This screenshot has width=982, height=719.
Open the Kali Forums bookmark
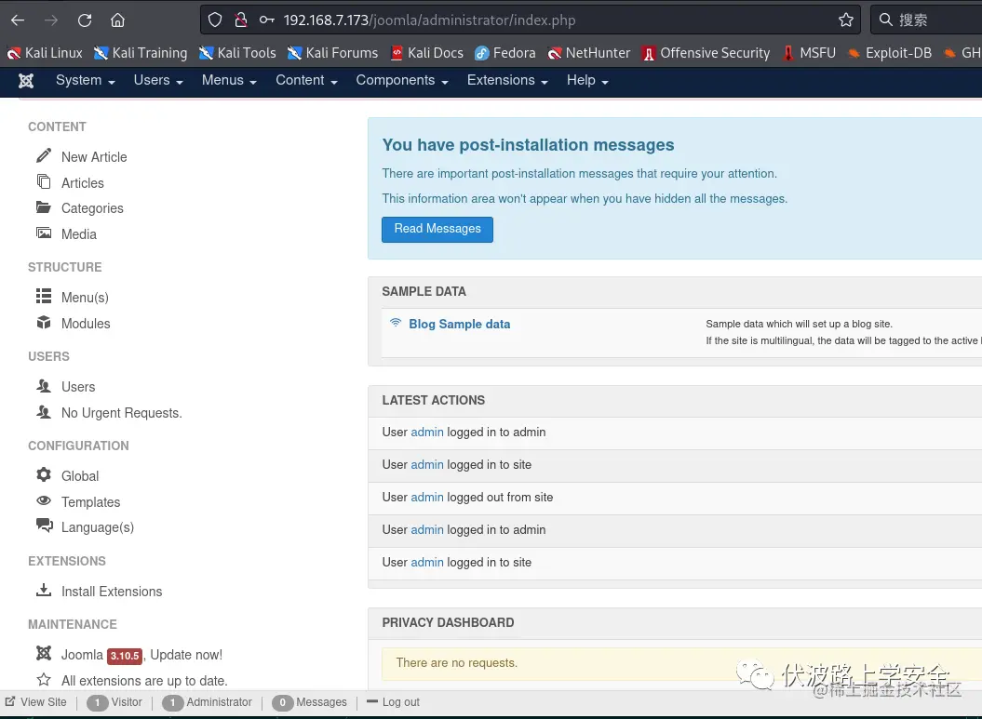[332, 53]
